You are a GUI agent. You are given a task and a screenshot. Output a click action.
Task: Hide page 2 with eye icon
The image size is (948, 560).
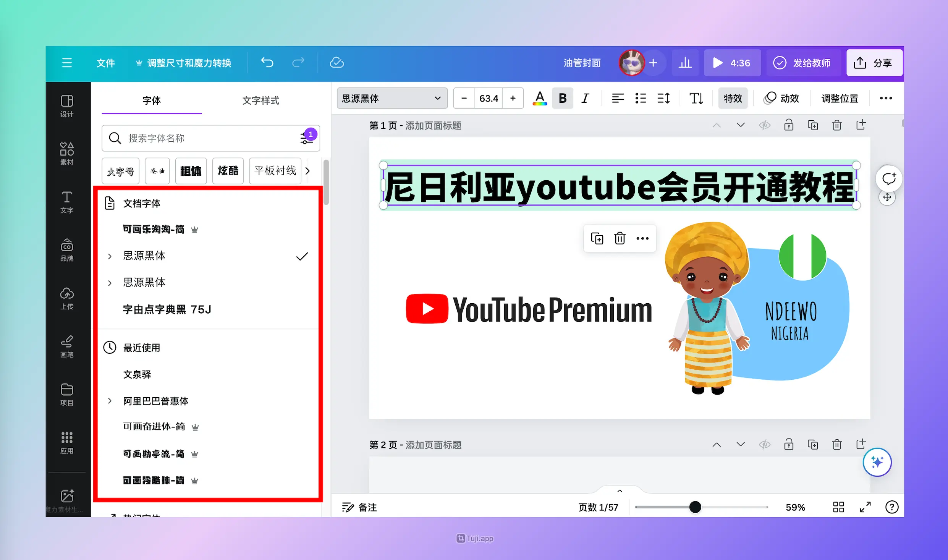click(765, 445)
